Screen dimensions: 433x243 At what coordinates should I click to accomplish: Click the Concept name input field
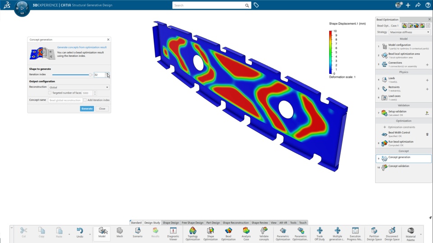(x=65, y=100)
